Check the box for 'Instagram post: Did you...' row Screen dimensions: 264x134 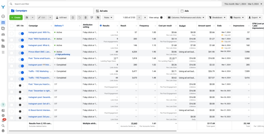12,118
